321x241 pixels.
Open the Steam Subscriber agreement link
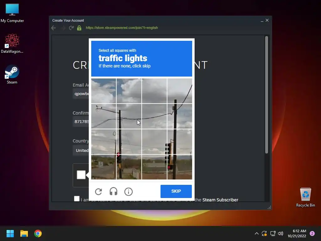click(220, 200)
